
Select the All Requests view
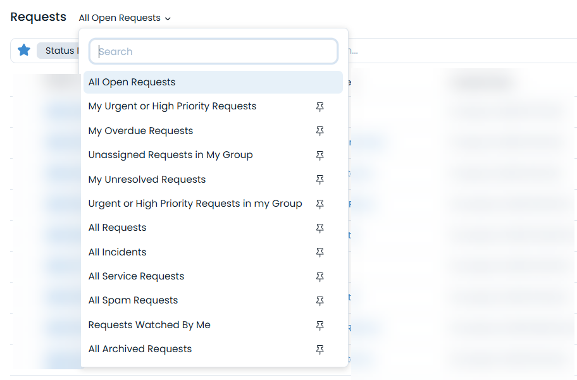coord(116,227)
